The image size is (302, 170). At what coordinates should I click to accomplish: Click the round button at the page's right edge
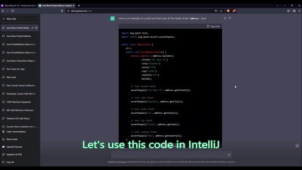297,146
